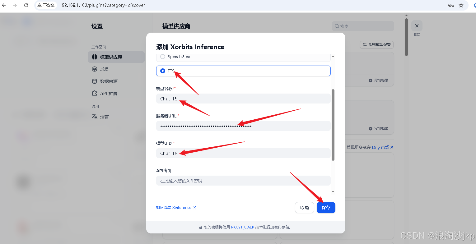The image size is (476, 244).
Task: Click the 成员 members icon
Action: coord(95,69)
